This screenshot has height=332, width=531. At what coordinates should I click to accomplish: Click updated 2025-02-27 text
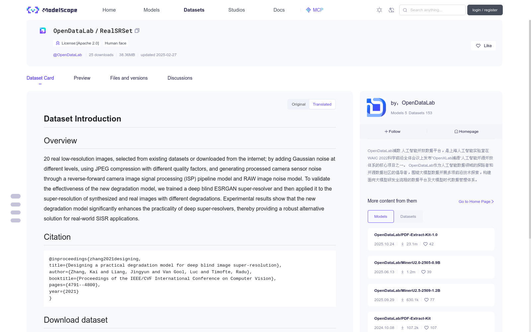(159, 55)
